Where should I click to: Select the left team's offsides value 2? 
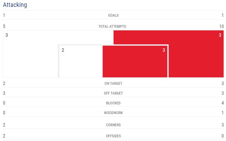click(x=4, y=136)
